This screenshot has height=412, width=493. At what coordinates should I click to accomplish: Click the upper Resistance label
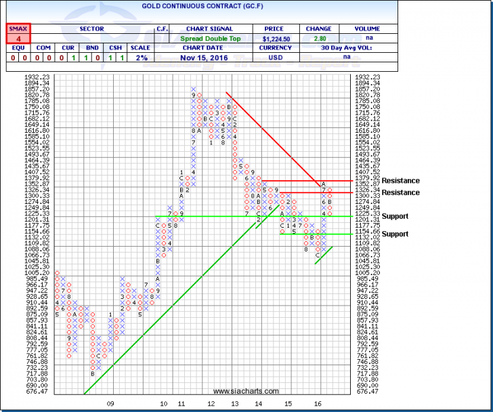coord(400,181)
